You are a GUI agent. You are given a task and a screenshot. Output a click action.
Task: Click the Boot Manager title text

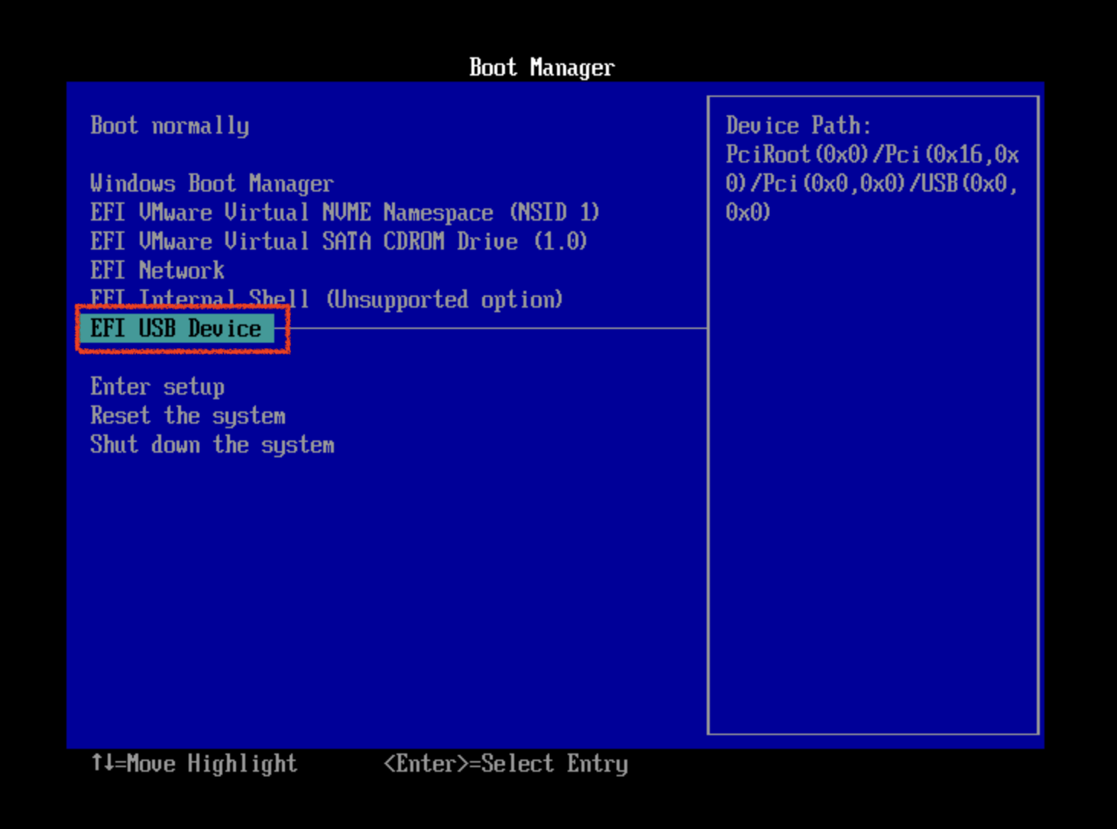click(x=542, y=68)
